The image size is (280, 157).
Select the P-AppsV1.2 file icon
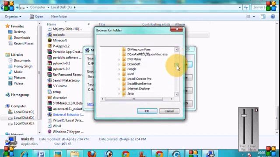click(49, 46)
